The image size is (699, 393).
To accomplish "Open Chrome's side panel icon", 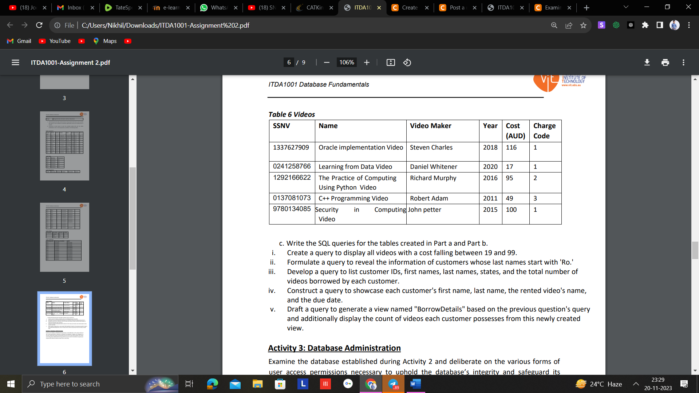I will pos(660,25).
